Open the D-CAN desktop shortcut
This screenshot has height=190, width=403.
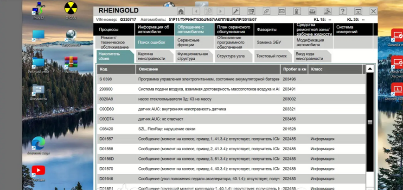pos(70,11)
